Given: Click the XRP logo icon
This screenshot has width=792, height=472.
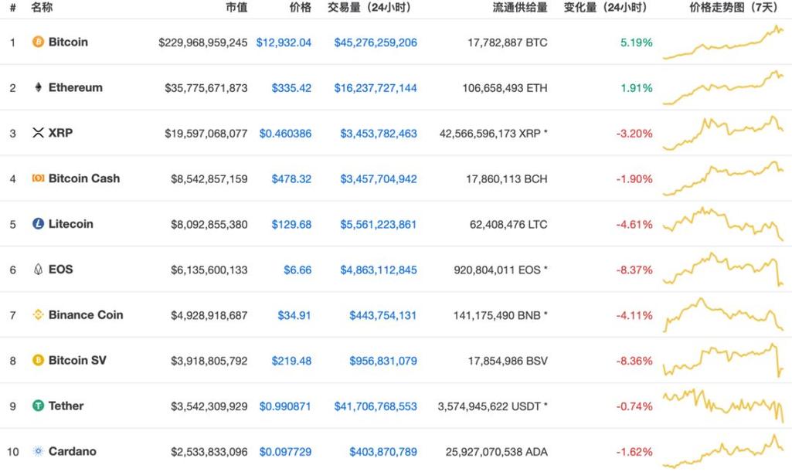Looking at the screenshot, I should click(x=38, y=133).
